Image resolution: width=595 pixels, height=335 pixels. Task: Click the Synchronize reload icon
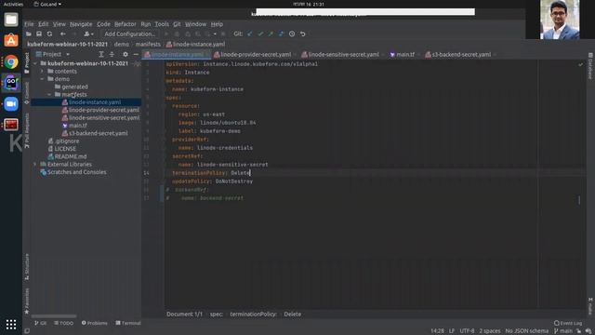(x=49, y=33)
